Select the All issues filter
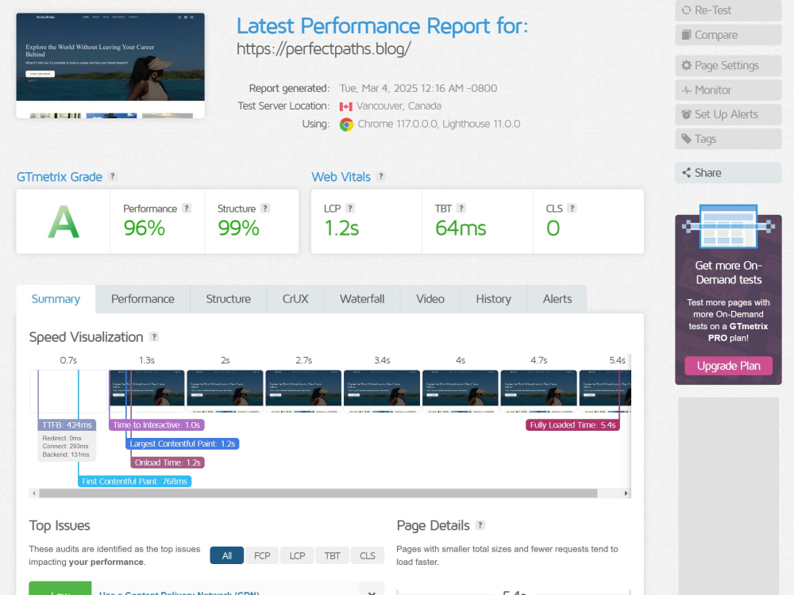Viewport: 794px width, 595px height. pyautogui.click(x=227, y=555)
